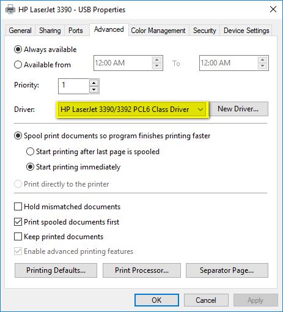Select the Available from radio button
The image size is (283, 312).
18,65
